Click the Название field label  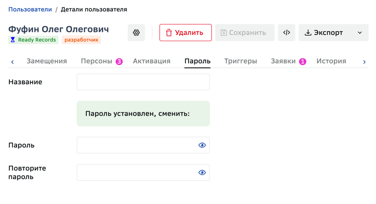[25, 82]
